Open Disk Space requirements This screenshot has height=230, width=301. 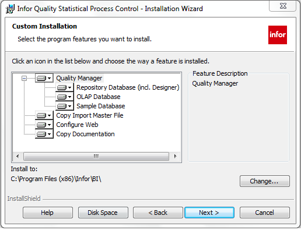pos(103,213)
